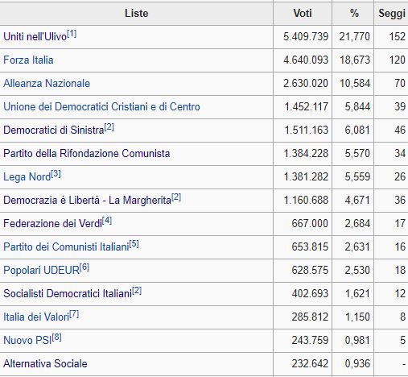Open the Forza Italia link
Screen dimensions: 408x377
28,60
